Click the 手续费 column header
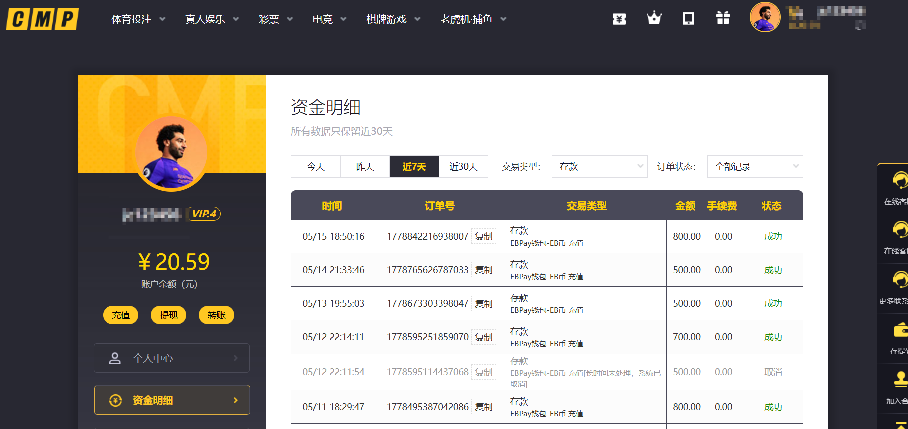 [x=722, y=206]
